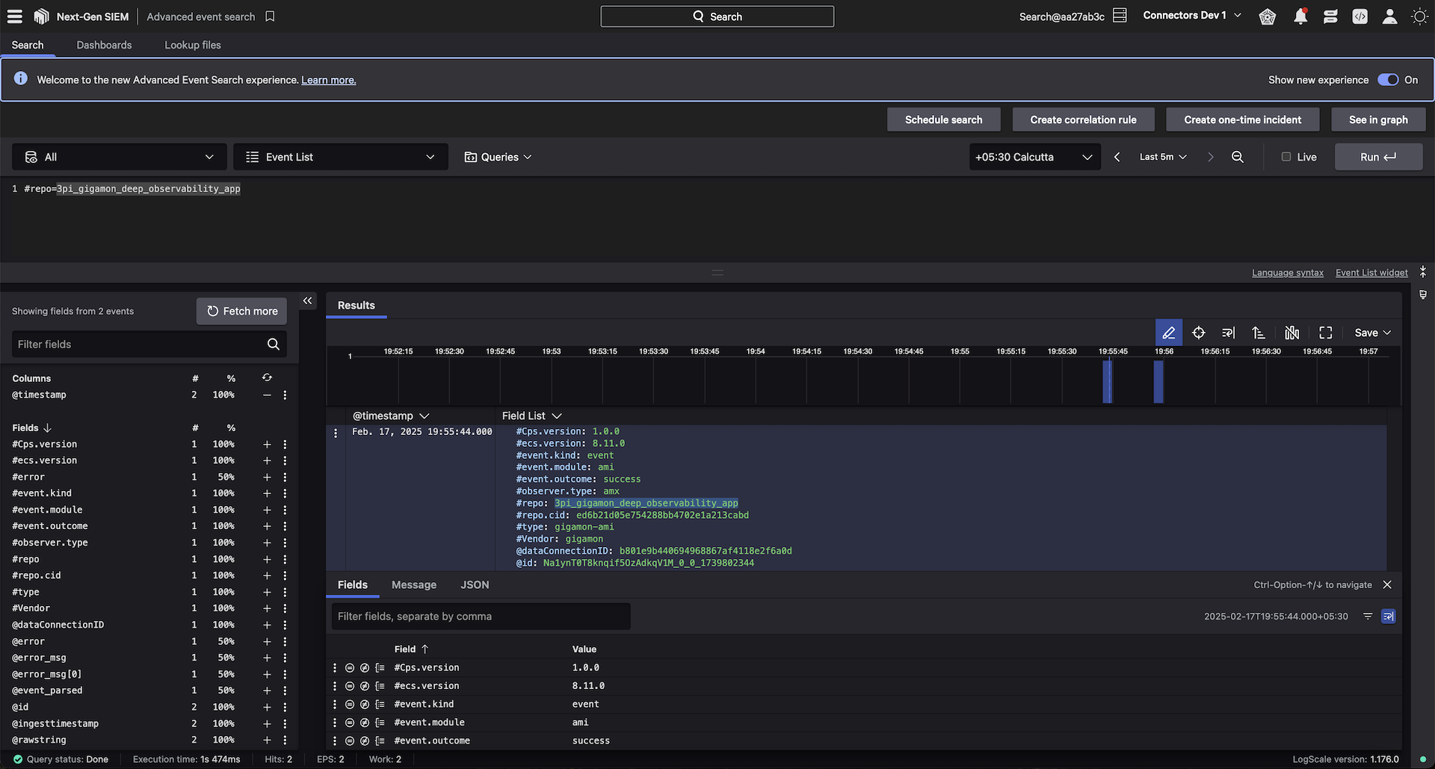Image resolution: width=1435 pixels, height=769 pixels.
Task: Click the Create correlation rule button
Action: click(x=1082, y=120)
